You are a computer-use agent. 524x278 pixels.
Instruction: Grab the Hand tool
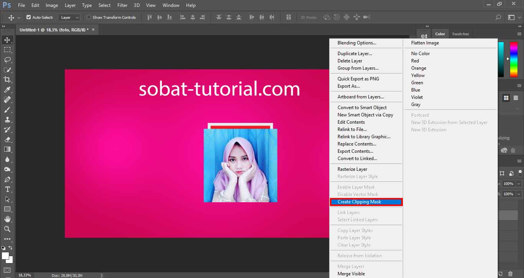[x=7, y=219]
